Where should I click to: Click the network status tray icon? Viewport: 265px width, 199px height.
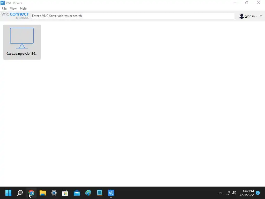[x=227, y=193]
